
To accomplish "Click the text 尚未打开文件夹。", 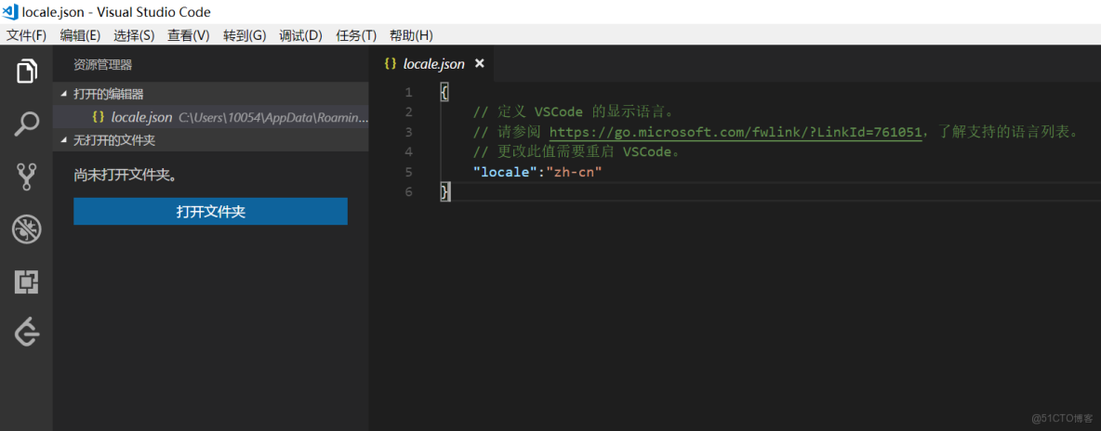I will (x=125, y=175).
